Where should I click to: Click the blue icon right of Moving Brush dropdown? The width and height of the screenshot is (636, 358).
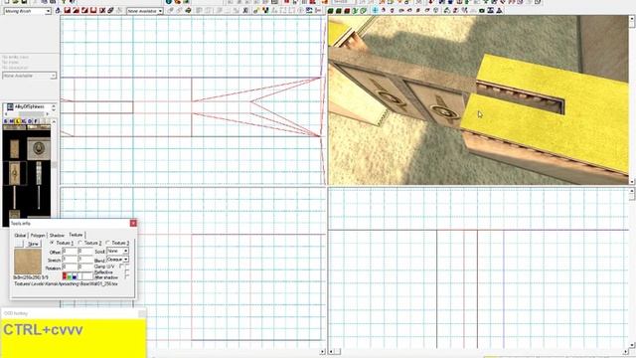58,11
